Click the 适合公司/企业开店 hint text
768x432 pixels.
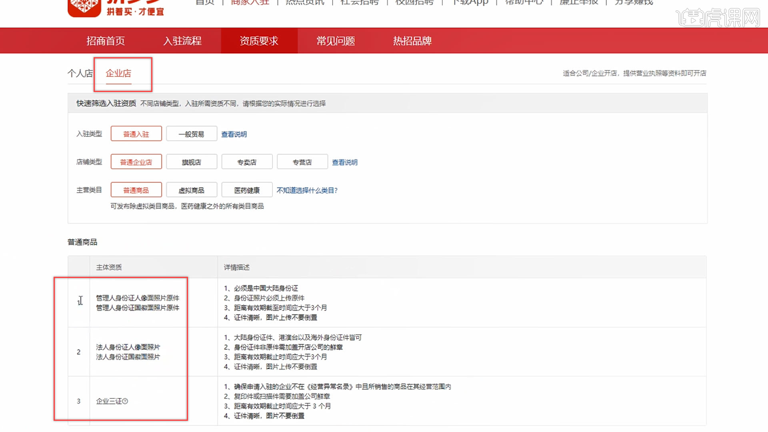point(634,73)
